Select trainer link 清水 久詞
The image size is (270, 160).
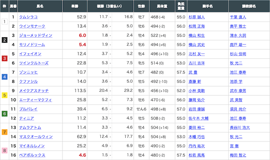(x=238, y=35)
